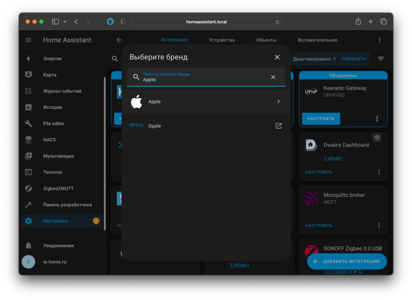
Task: Open the Энергия sidebar item
Action: tap(62, 59)
